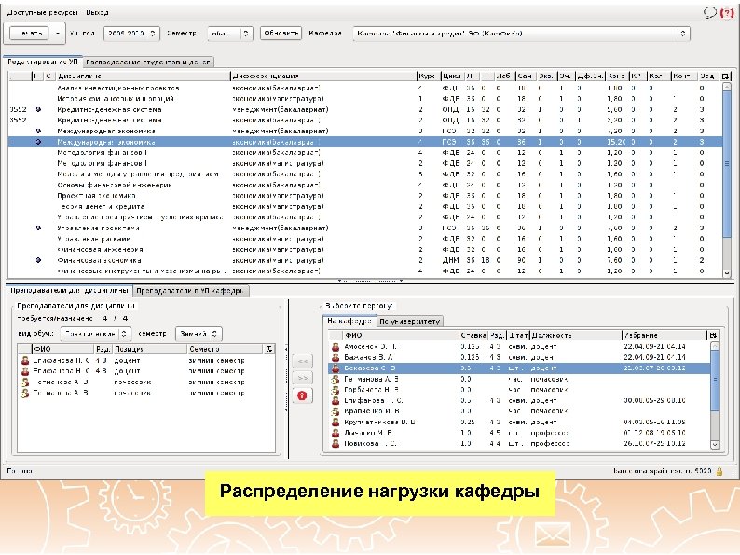Sort by the Дифференциация column header
Image resolution: width=740 pixels, height=555 pixels.
[323, 76]
